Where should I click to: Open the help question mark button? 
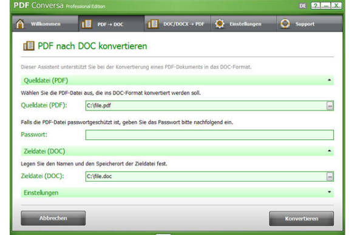(316, 5)
